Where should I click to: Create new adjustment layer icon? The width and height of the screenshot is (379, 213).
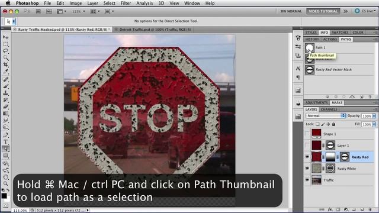[346, 209]
